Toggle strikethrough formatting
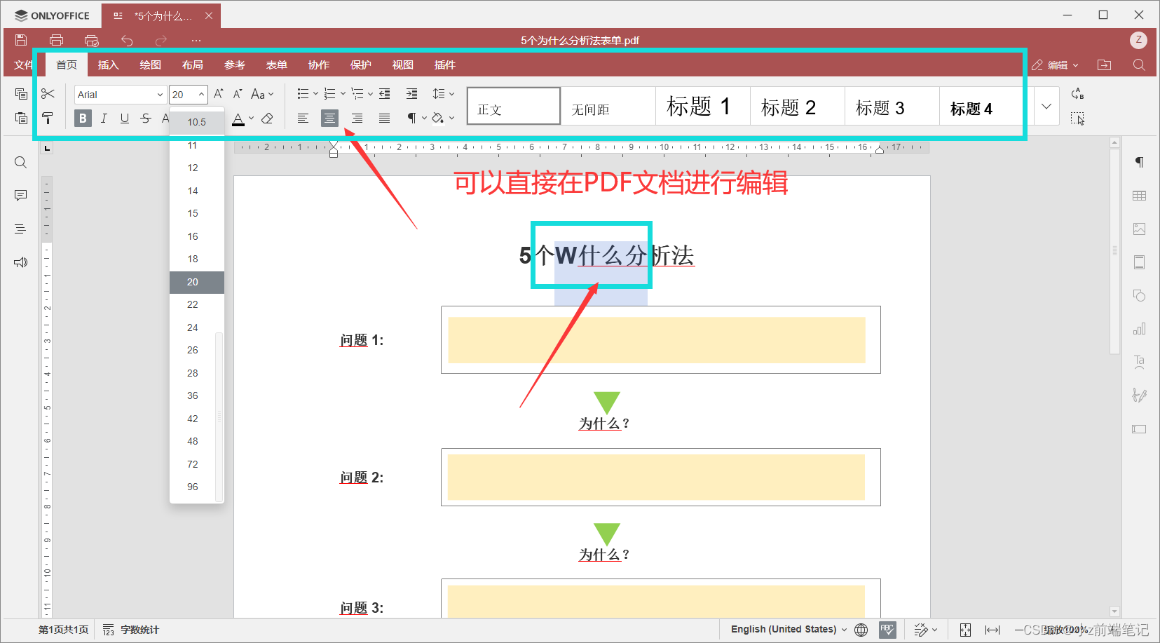Image resolution: width=1160 pixels, height=643 pixels. point(146,119)
